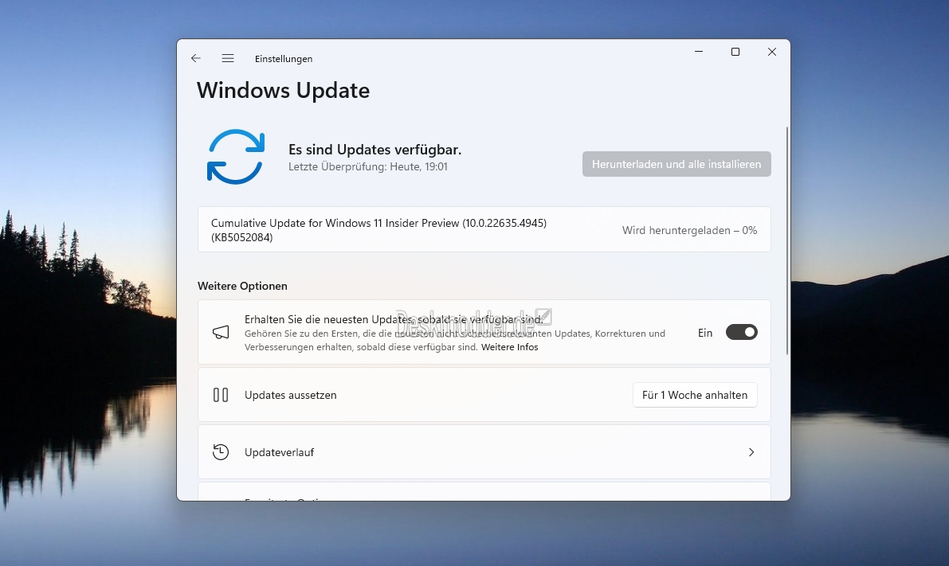Screen dimensions: 949x566
Task: Select Für 1 Woche anhalten
Action: click(695, 395)
